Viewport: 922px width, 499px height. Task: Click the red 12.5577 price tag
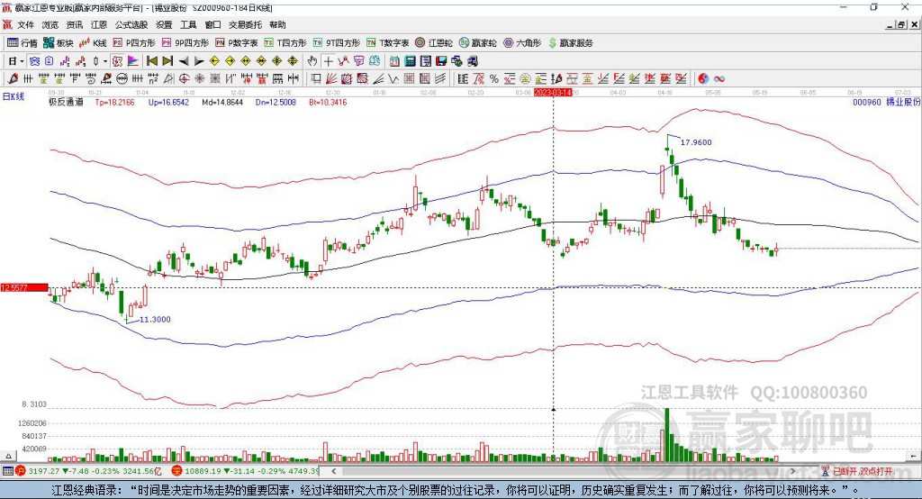(x=24, y=287)
